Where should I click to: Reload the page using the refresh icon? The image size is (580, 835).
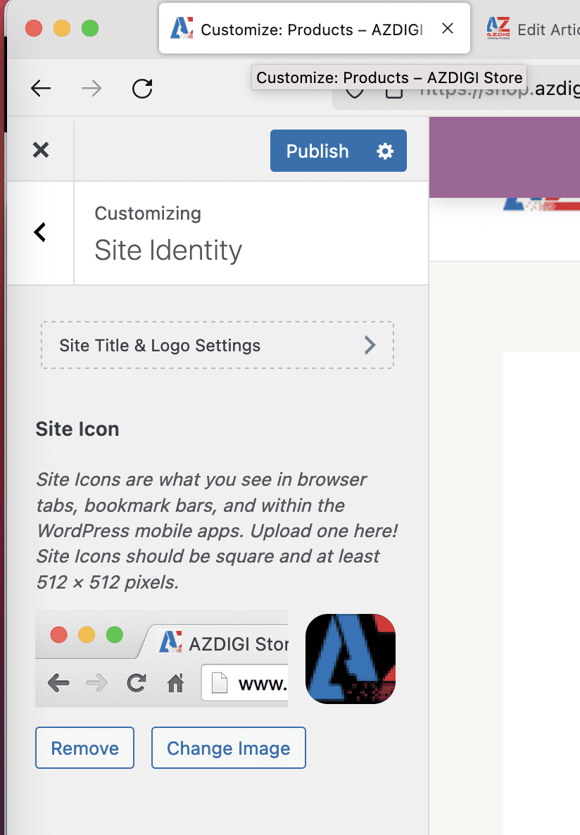point(142,88)
